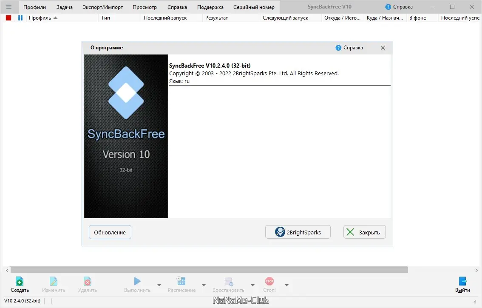The image size is (482, 308).
Task: Click the Язык: ru text
Action: coord(179,81)
